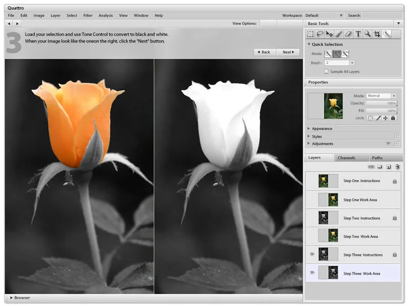Toggle lock all padlock icon
Viewport: 408px width, 306px height.
coord(393,118)
